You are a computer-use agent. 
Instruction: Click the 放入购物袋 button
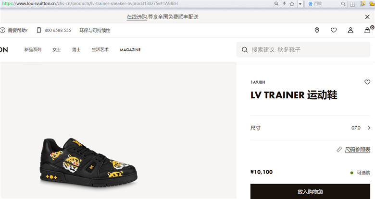[x=310, y=191]
